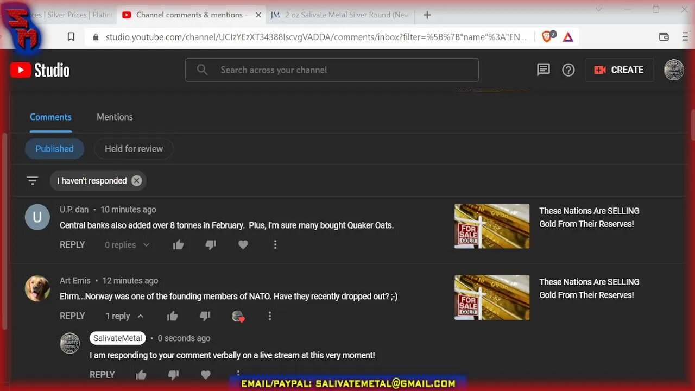Focus the Search across your channel field
The width and height of the screenshot is (695, 391).
click(x=332, y=70)
